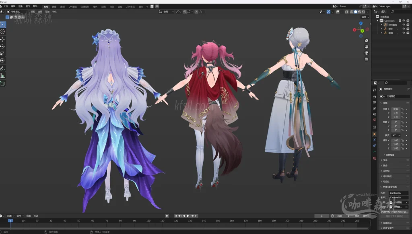Click the Cantarella name field
This screenshot has width=412, height=234.
tap(399, 193)
